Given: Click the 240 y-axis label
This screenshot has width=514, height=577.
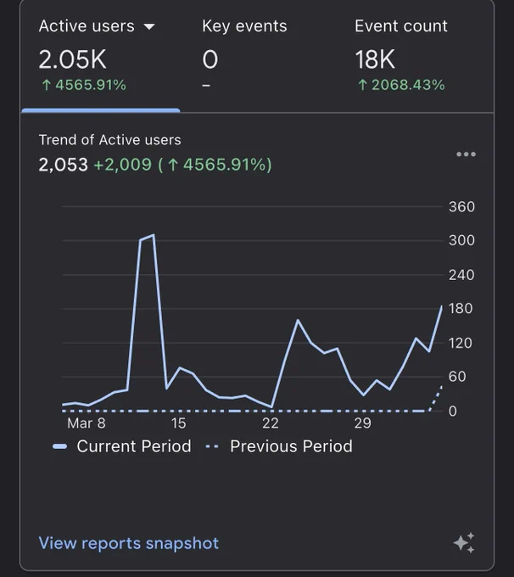Looking at the screenshot, I should (461, 275).
